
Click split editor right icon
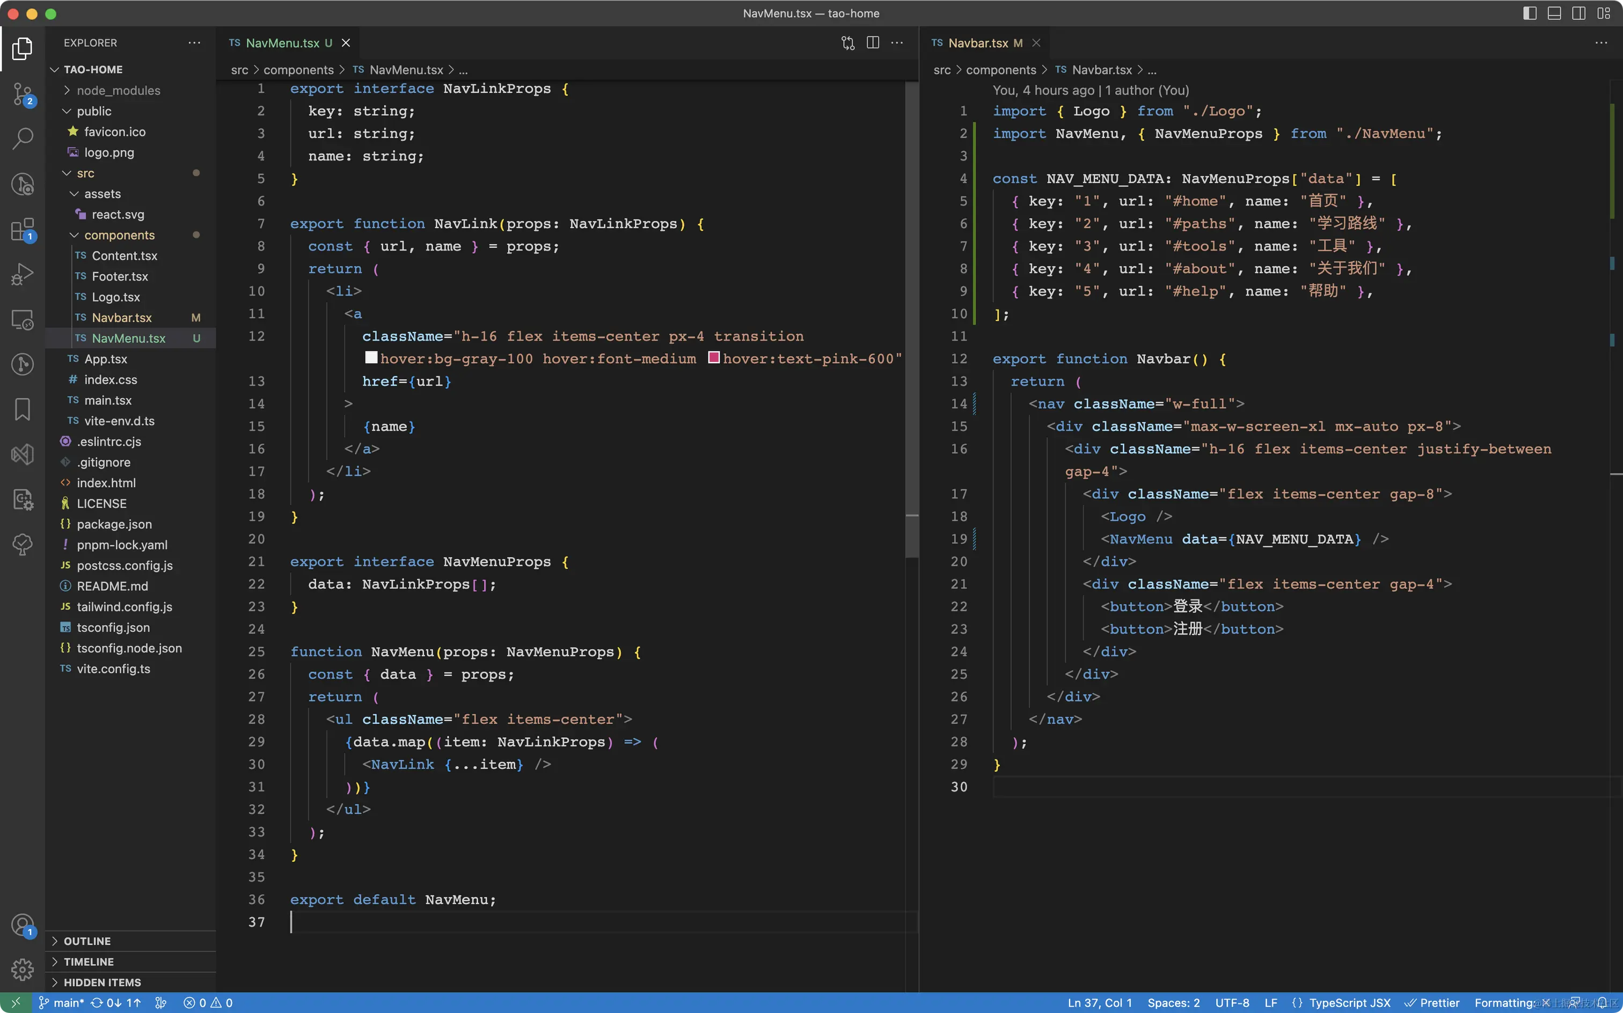coord(873,43)
